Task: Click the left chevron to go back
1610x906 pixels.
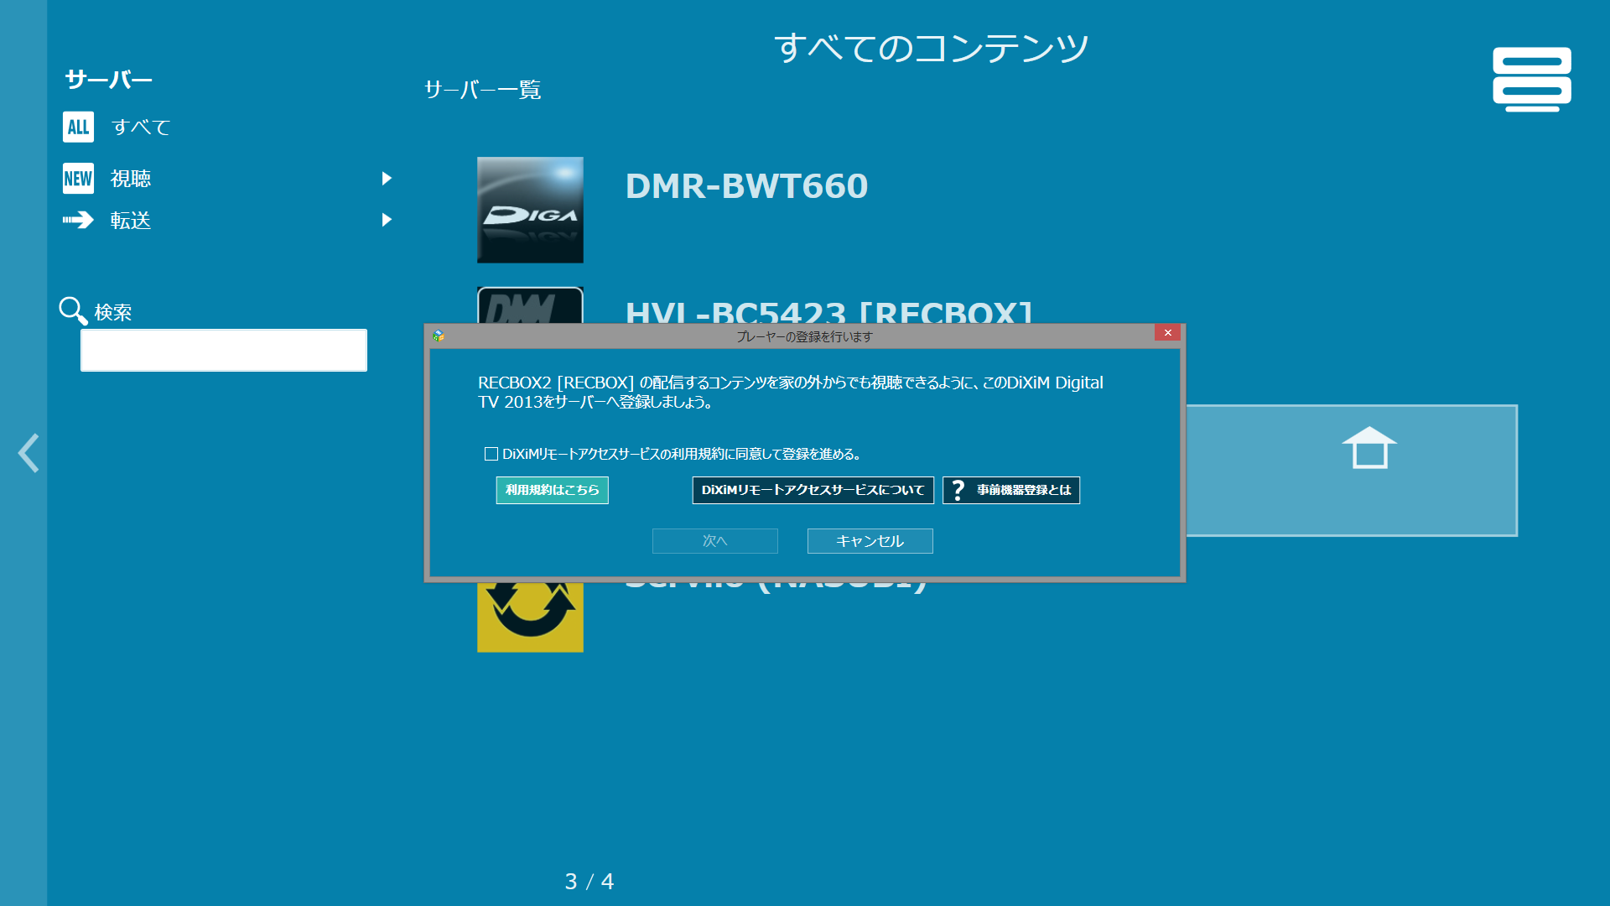Action: click(x=28, y=453)
